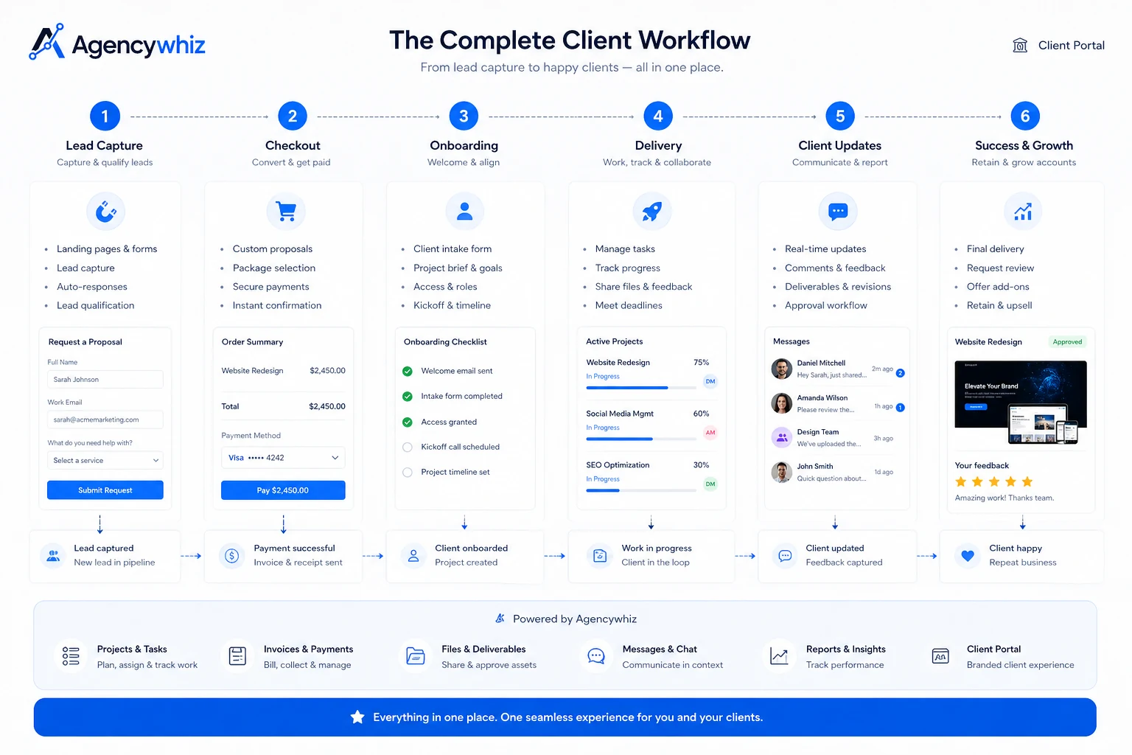This screenshot has height=755, width=1132.
Task: Click Amanda Wilson's avatar
Action: tap(781, 403)
